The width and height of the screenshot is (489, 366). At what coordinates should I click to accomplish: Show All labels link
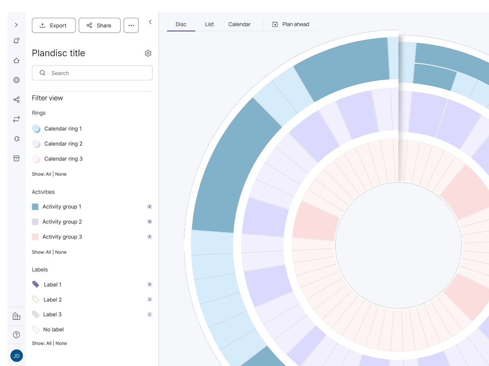(49, 343)
